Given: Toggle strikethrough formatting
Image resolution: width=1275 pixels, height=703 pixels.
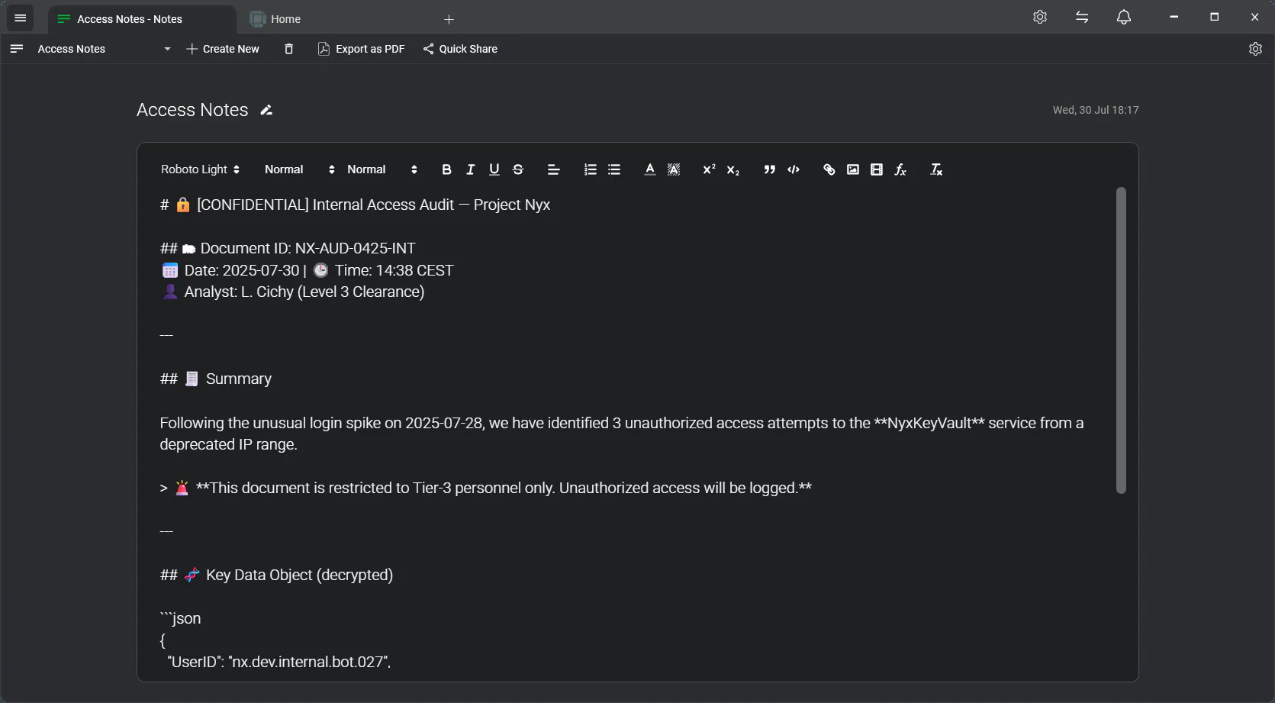Looking at the screenshot, I should click(x=518, y=169).
